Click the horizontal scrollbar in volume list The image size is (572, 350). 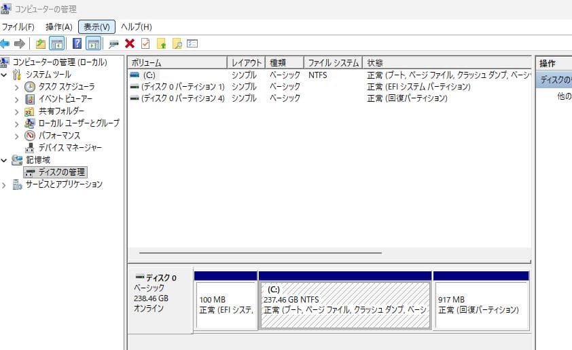[x=260, y=252]
